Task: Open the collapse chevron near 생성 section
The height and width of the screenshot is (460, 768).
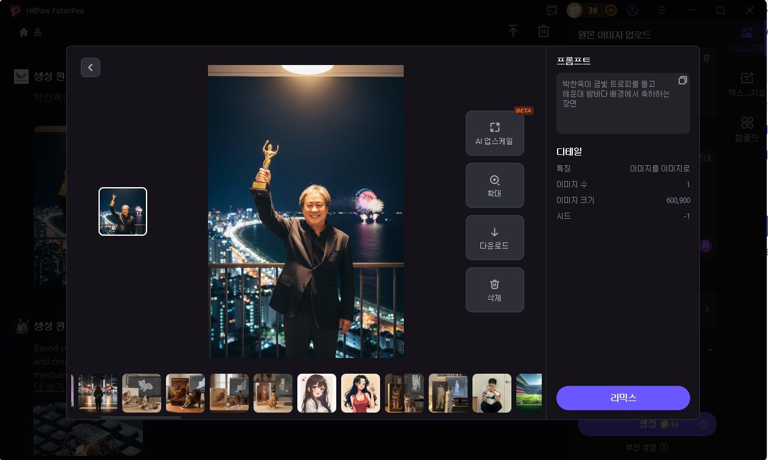Action: pyautogui.click(x=710, y=349)
